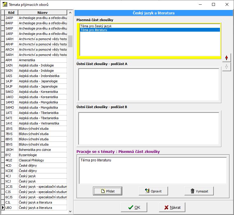
Task: Confirm with the OK button
Action: point(134,207)
